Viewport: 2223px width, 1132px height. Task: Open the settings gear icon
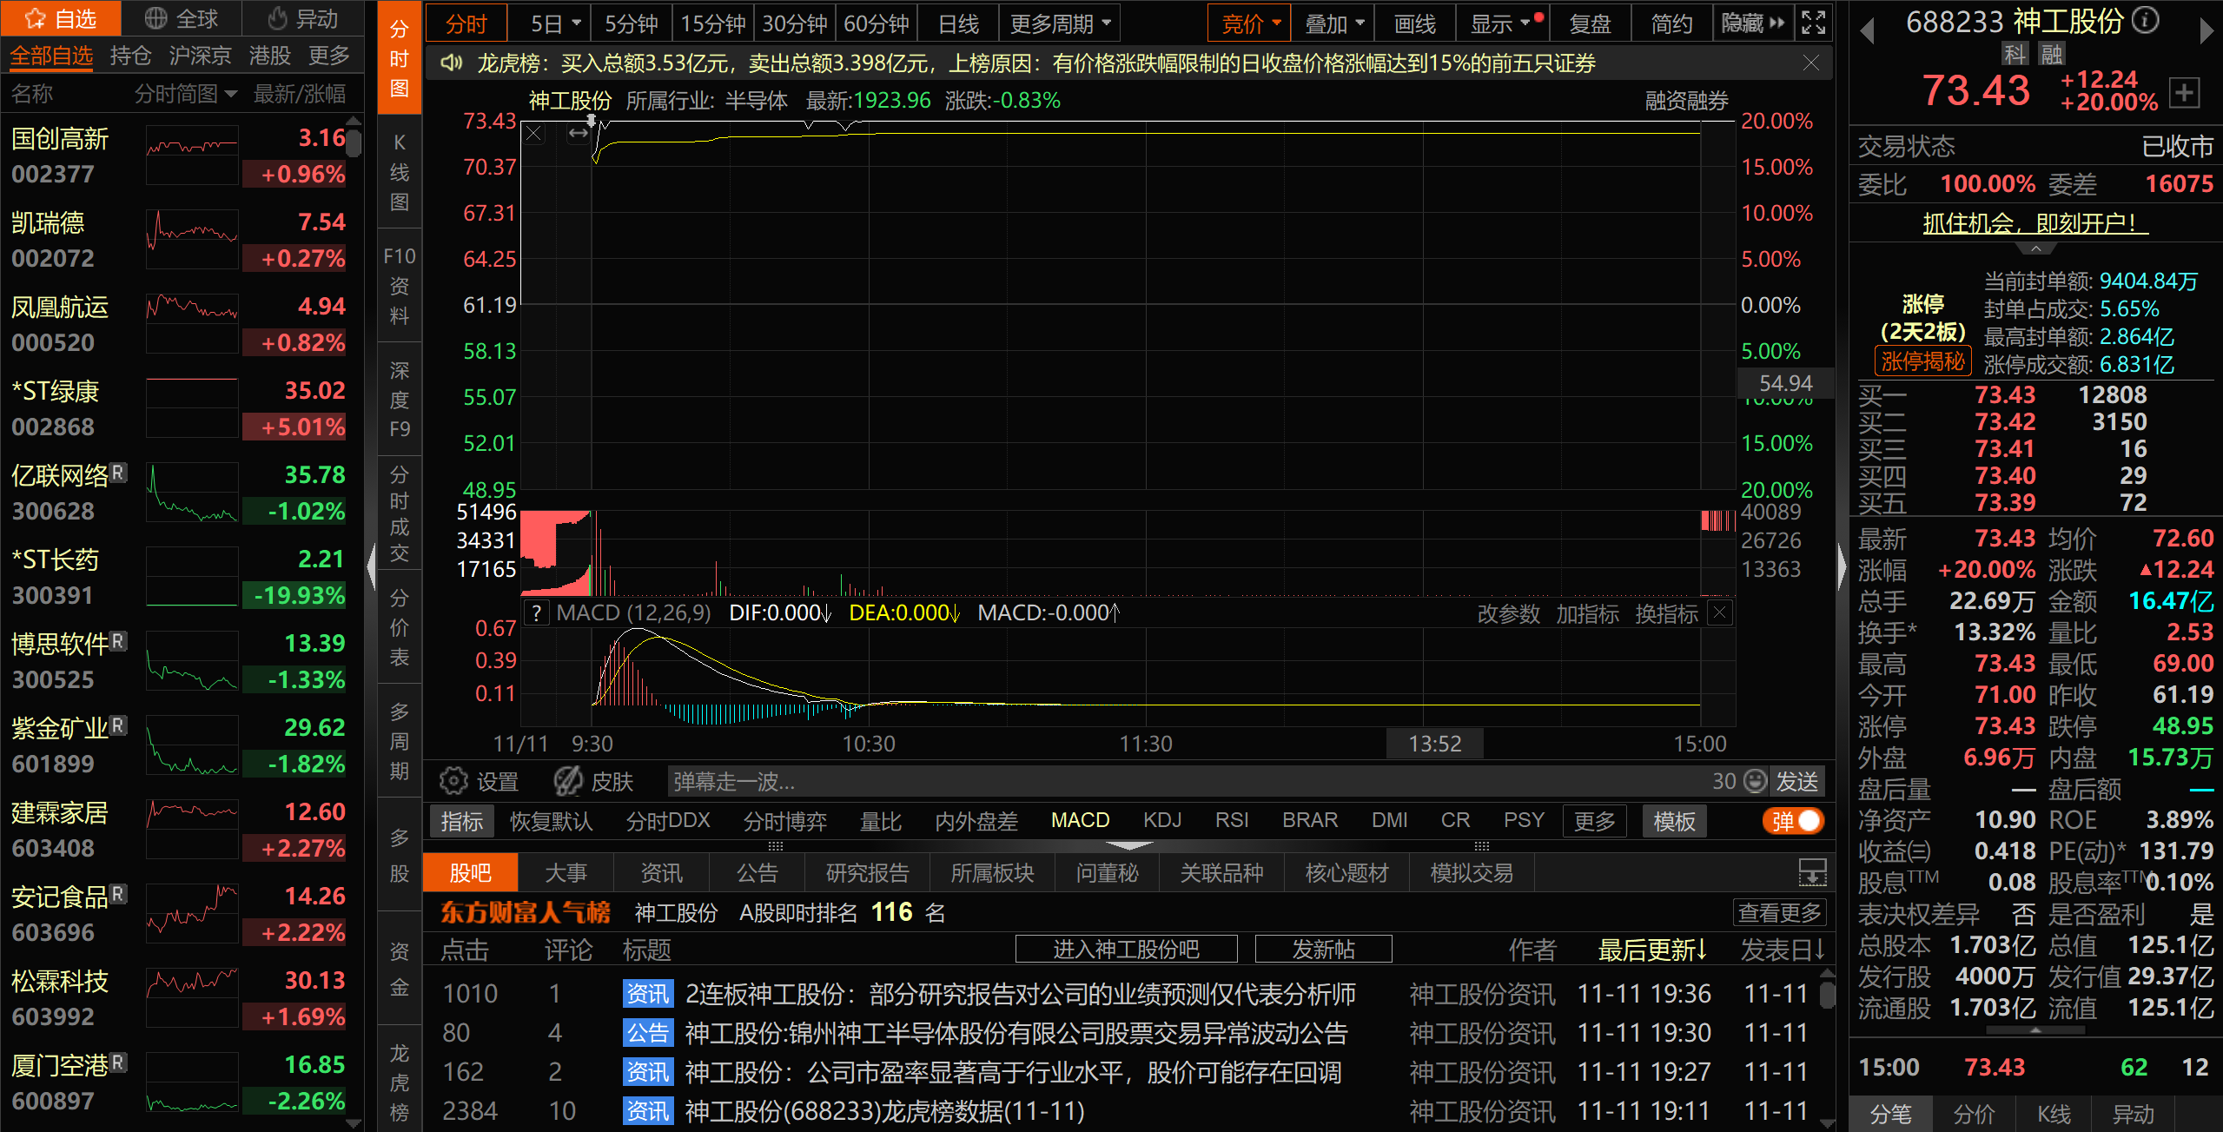[453, 781]
